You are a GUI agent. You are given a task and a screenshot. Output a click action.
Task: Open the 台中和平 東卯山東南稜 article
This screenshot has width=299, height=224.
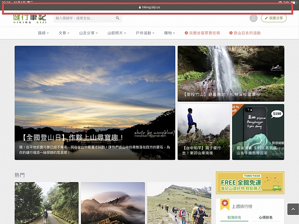203,132
